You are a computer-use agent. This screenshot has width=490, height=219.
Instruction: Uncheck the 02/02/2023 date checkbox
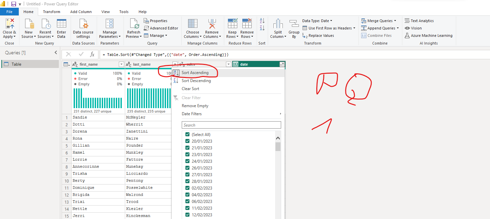[x=187, y=188]
